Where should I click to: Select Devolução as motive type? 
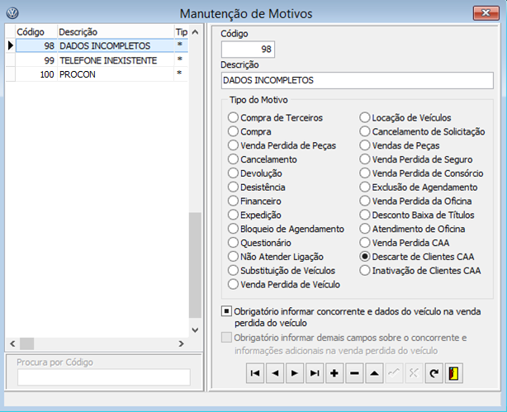pos(255,173)
